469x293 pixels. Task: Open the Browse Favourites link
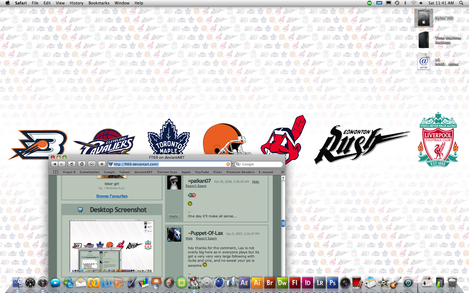coord(112,196)
